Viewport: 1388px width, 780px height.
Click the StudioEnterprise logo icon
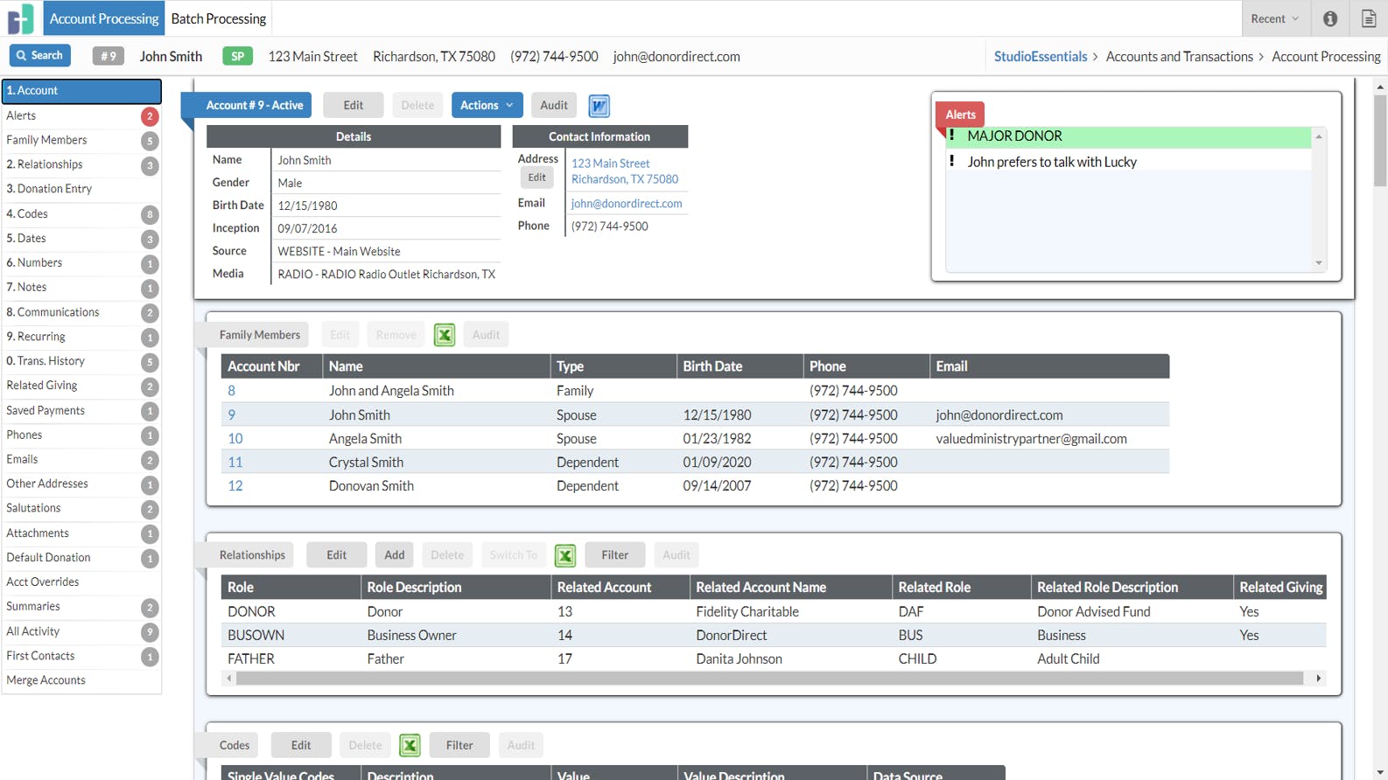pos(21,18)
